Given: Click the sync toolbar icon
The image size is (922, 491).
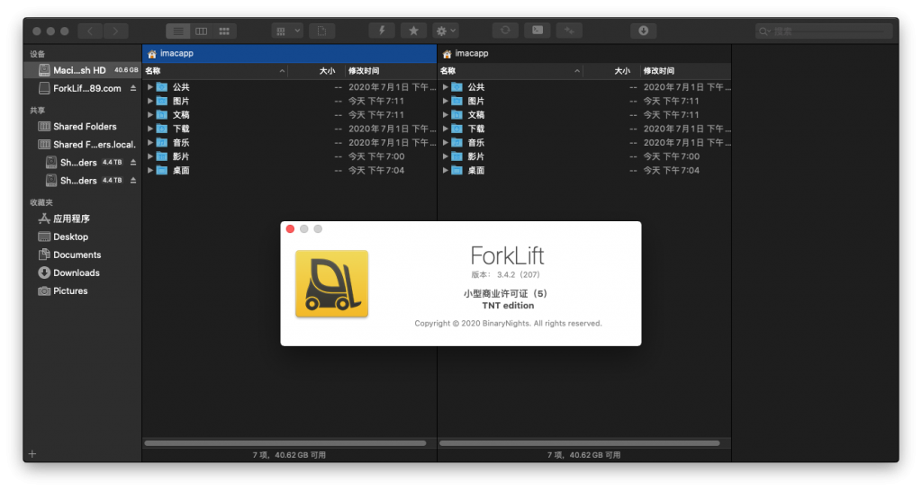Looking at the screenshot, I should [505, 31].
